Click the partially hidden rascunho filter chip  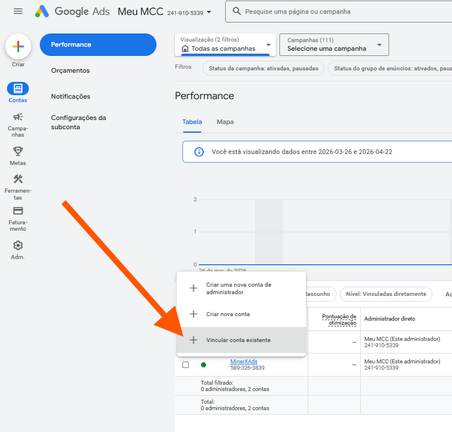click(320, 294)
